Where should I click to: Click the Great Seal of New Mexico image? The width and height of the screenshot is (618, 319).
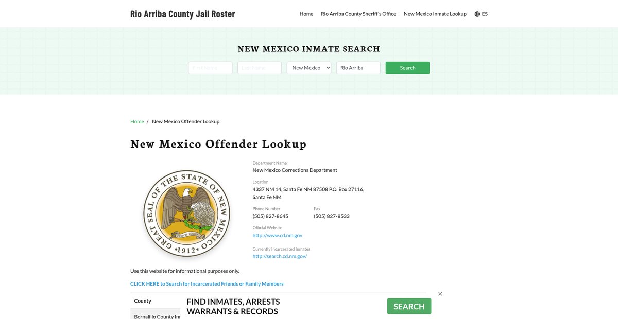click(x=186, y=214)
